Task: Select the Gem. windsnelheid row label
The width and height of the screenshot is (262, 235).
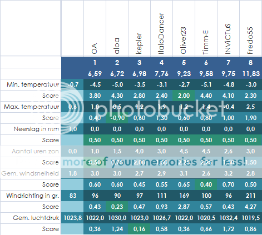Action: (30, 173)
